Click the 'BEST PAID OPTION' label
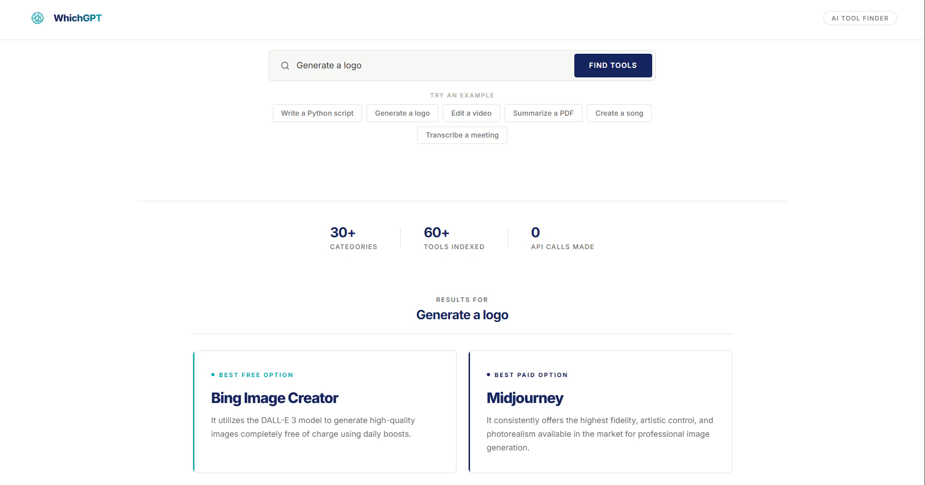This screenshot has width=925, height=485. [531, 375]
